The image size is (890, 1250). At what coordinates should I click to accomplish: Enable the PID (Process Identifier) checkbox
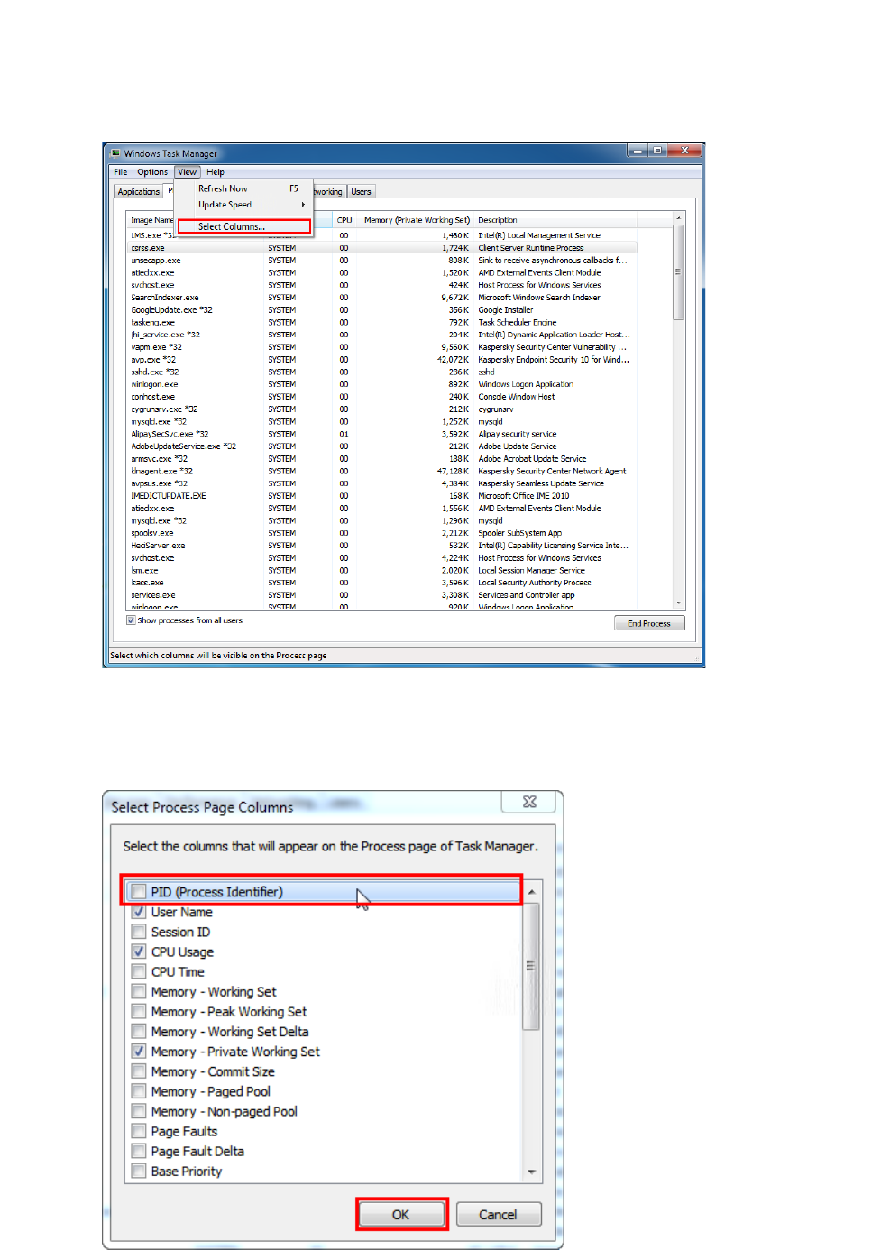[x=139, y=892]
